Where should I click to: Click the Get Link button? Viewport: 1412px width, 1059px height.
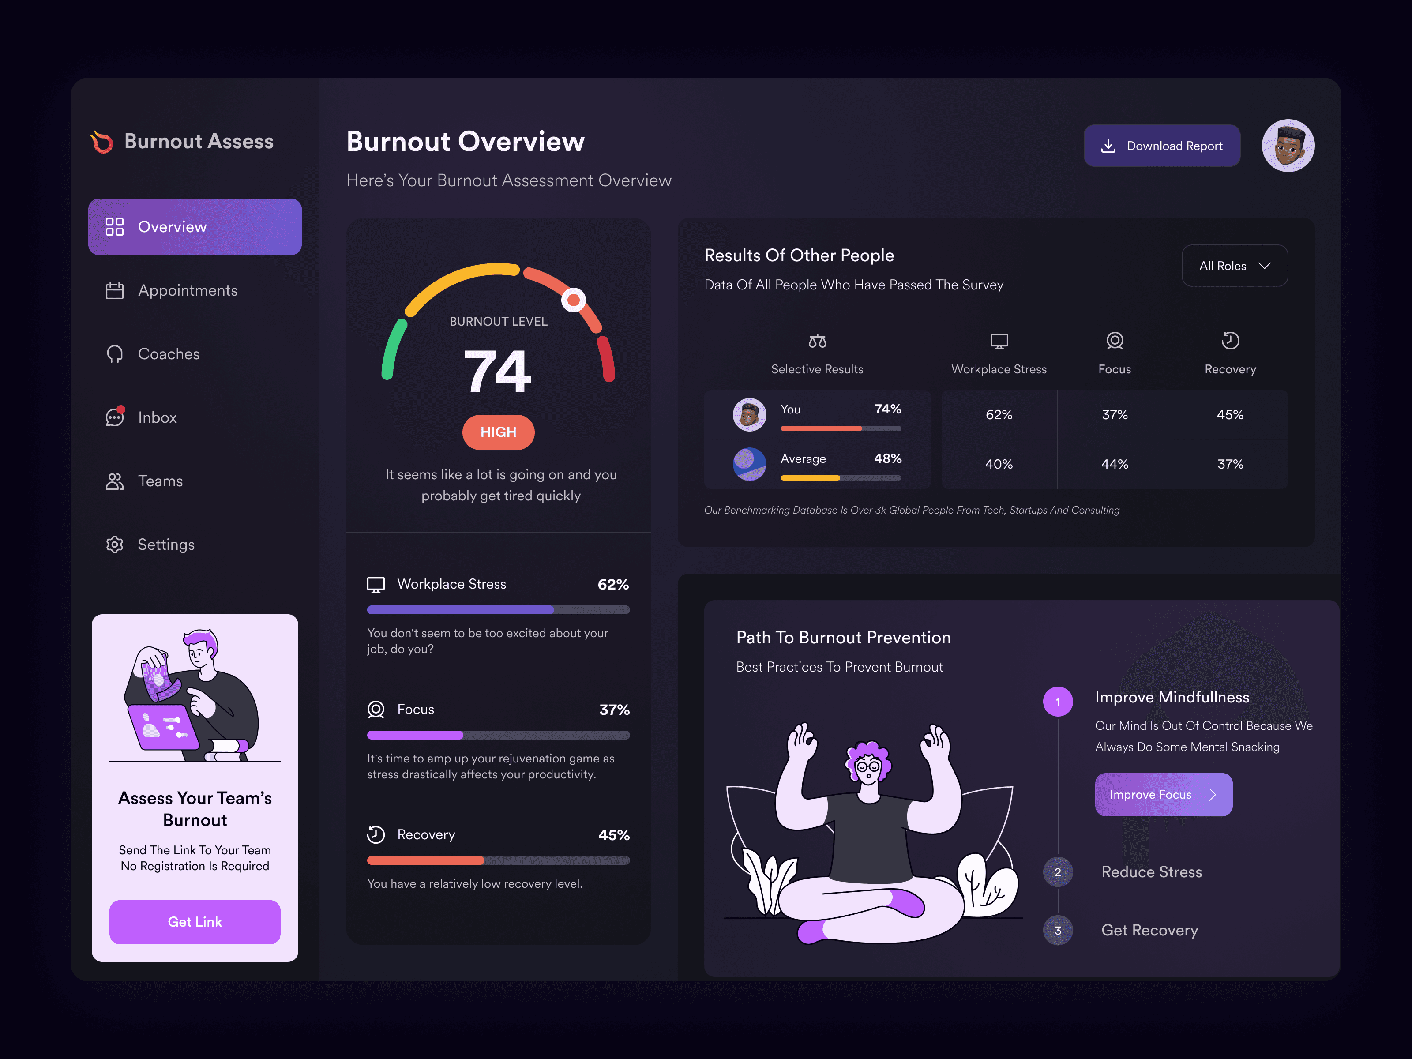coord(195,922)
